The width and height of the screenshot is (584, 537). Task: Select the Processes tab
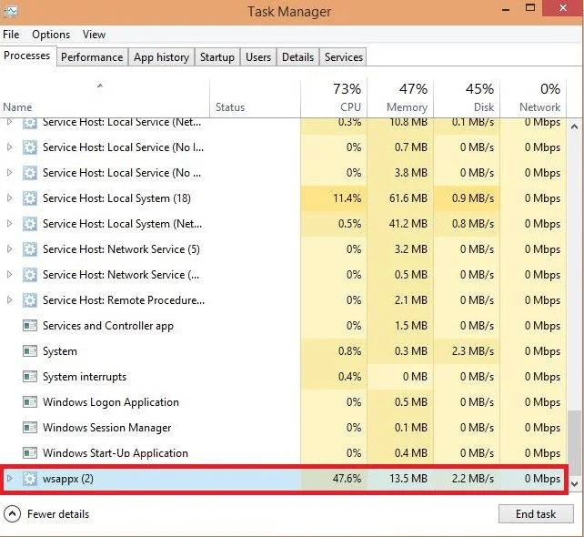point(26,56)
